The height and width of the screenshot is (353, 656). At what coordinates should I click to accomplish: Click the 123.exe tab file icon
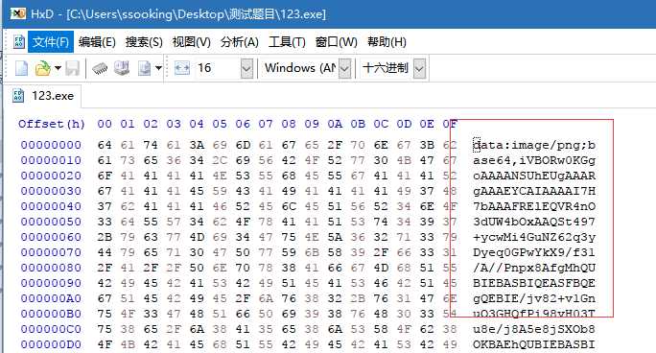[18, 96]
